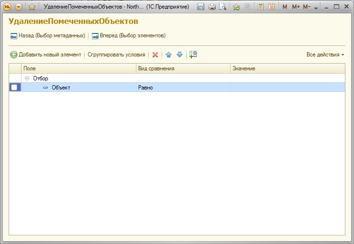Screen dimensions: 354x244
Task: Select the Отбор row
Action: click(177, 78)
